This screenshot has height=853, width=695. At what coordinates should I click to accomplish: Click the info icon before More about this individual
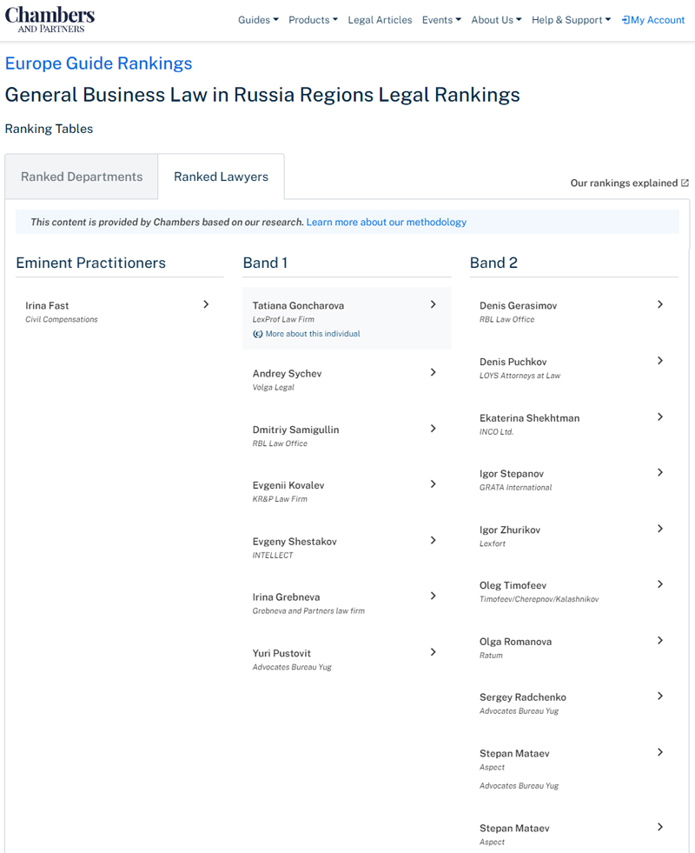click(x=257, y=334)
